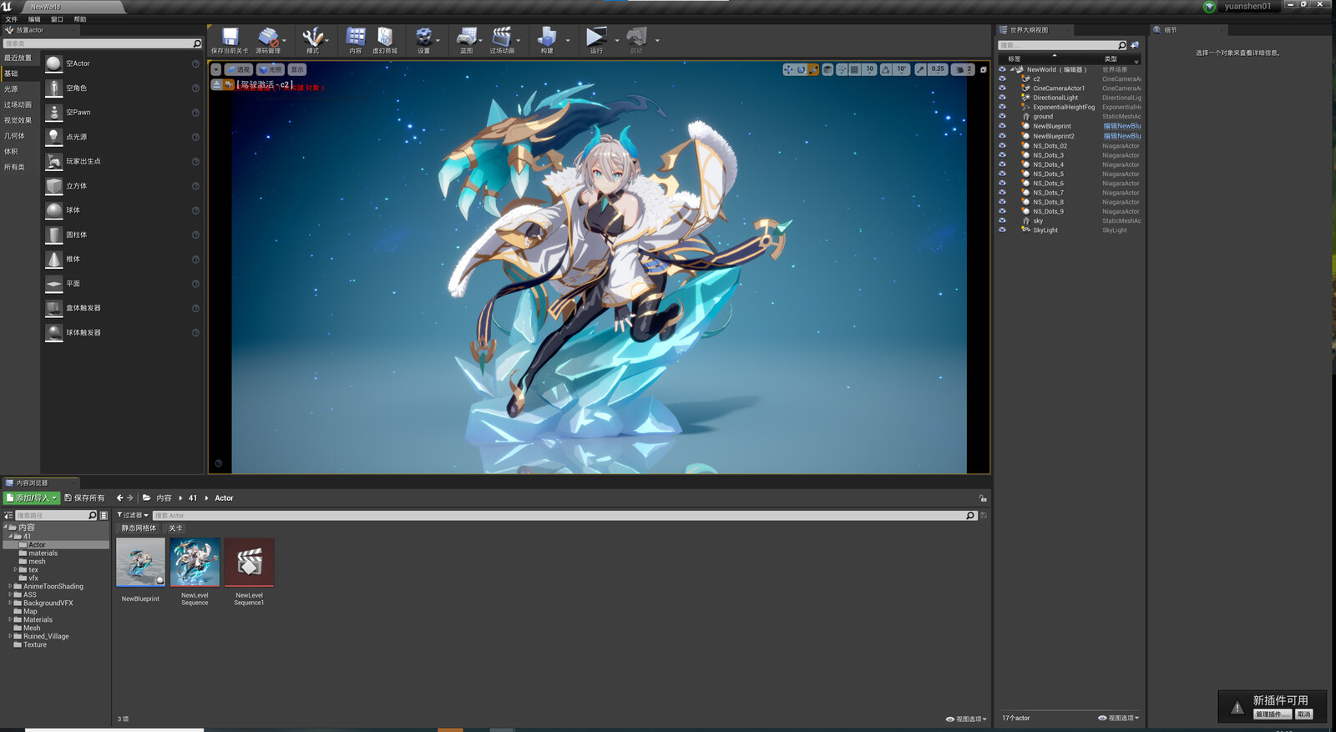Open rotation snap value 10° dropdown
Image resolution: width=1336 pixels, height=732 pixels.
(902, 69)
